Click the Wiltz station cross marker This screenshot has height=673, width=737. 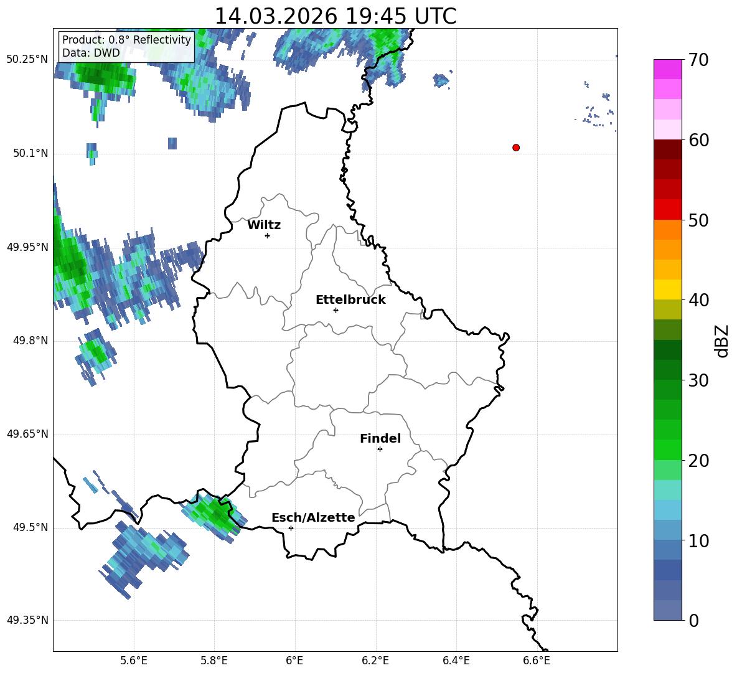click(x=268, y=235)
